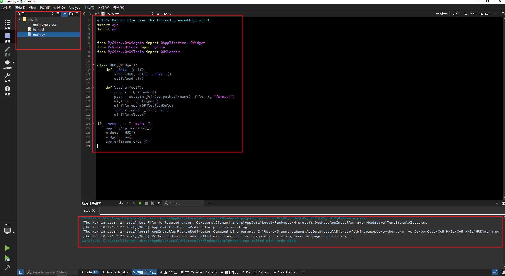This screenshot has height=276, width=505.
Task: Open the output panes menu arrows in the status bar
Action: pyautogui.click(x=303, y=272)
